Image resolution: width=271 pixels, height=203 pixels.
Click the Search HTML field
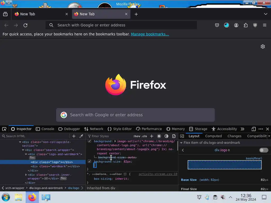[x=36, y=136]
